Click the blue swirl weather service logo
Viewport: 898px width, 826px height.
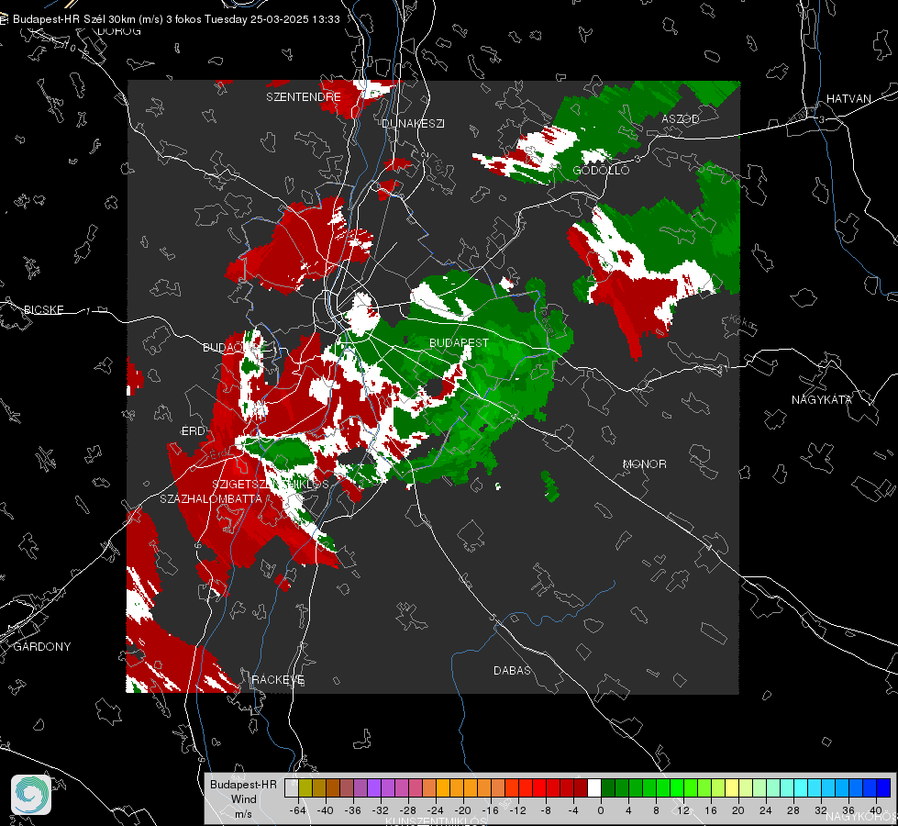tap(31, 795)
